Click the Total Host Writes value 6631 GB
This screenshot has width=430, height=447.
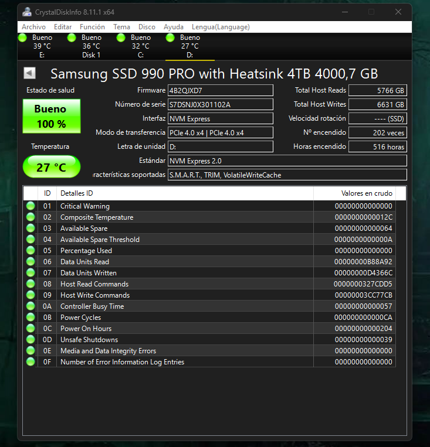(378, 104)
